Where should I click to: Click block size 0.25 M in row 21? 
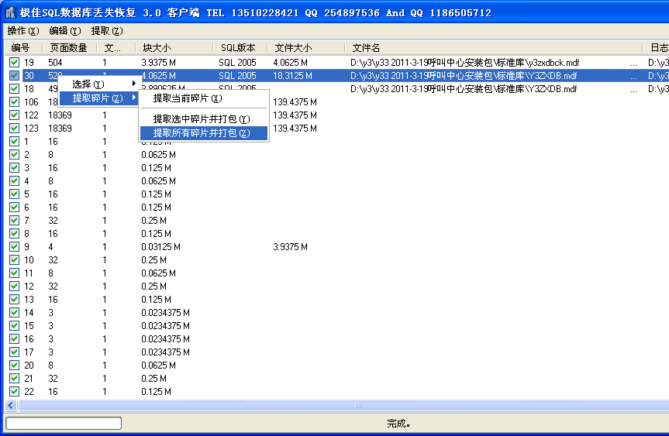click(154, 379)
